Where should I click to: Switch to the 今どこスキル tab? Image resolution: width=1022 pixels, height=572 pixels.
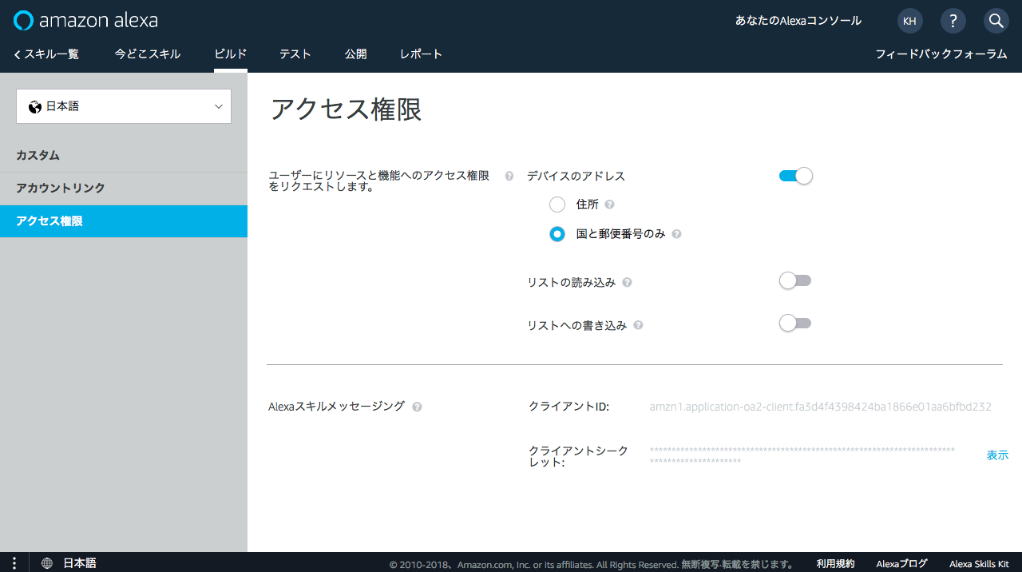coord(148,54)
